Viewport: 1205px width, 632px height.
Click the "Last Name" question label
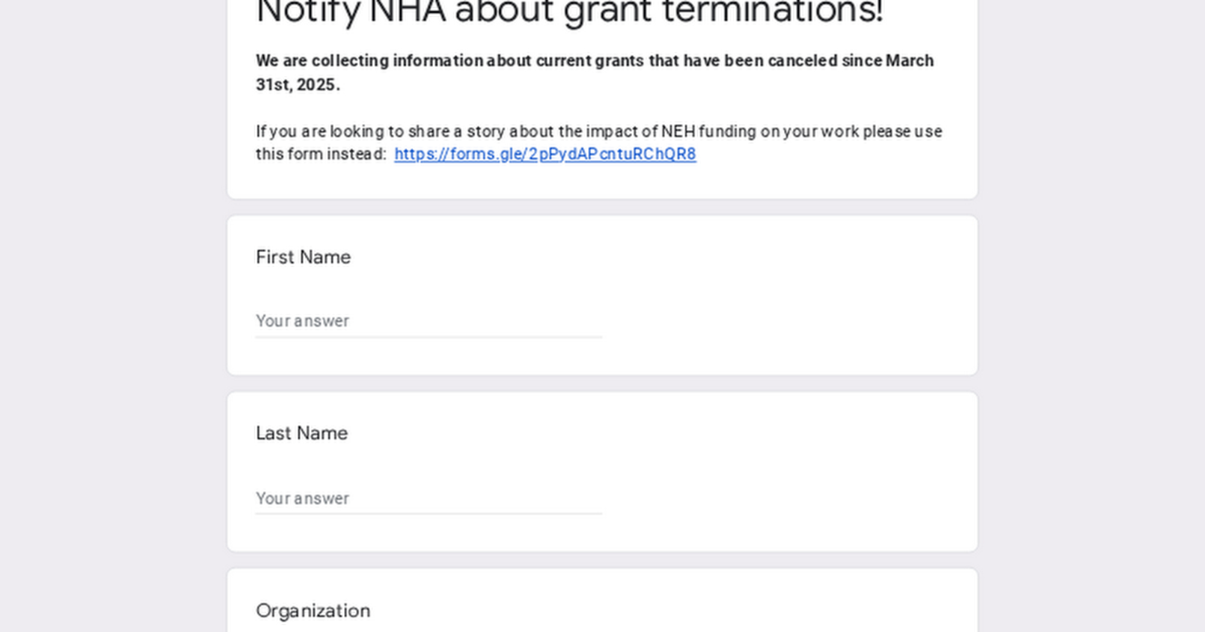[301, 433]
